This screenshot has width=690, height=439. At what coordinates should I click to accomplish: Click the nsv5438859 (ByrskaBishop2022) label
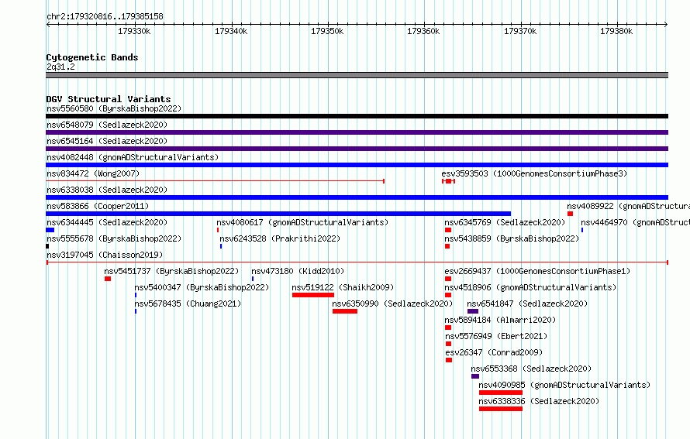click(512, 238)
